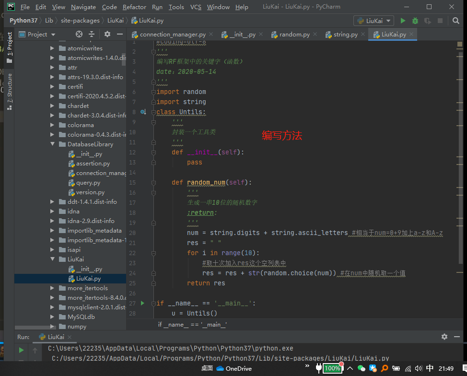Screen dimensions: 467x376
Task: Hide the Project tool window
Action: 119,35
